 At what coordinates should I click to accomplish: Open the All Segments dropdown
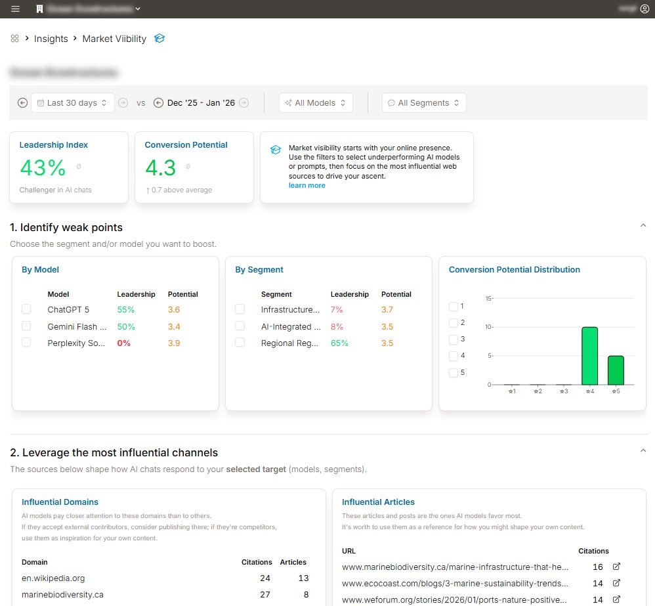coord(424,102)
